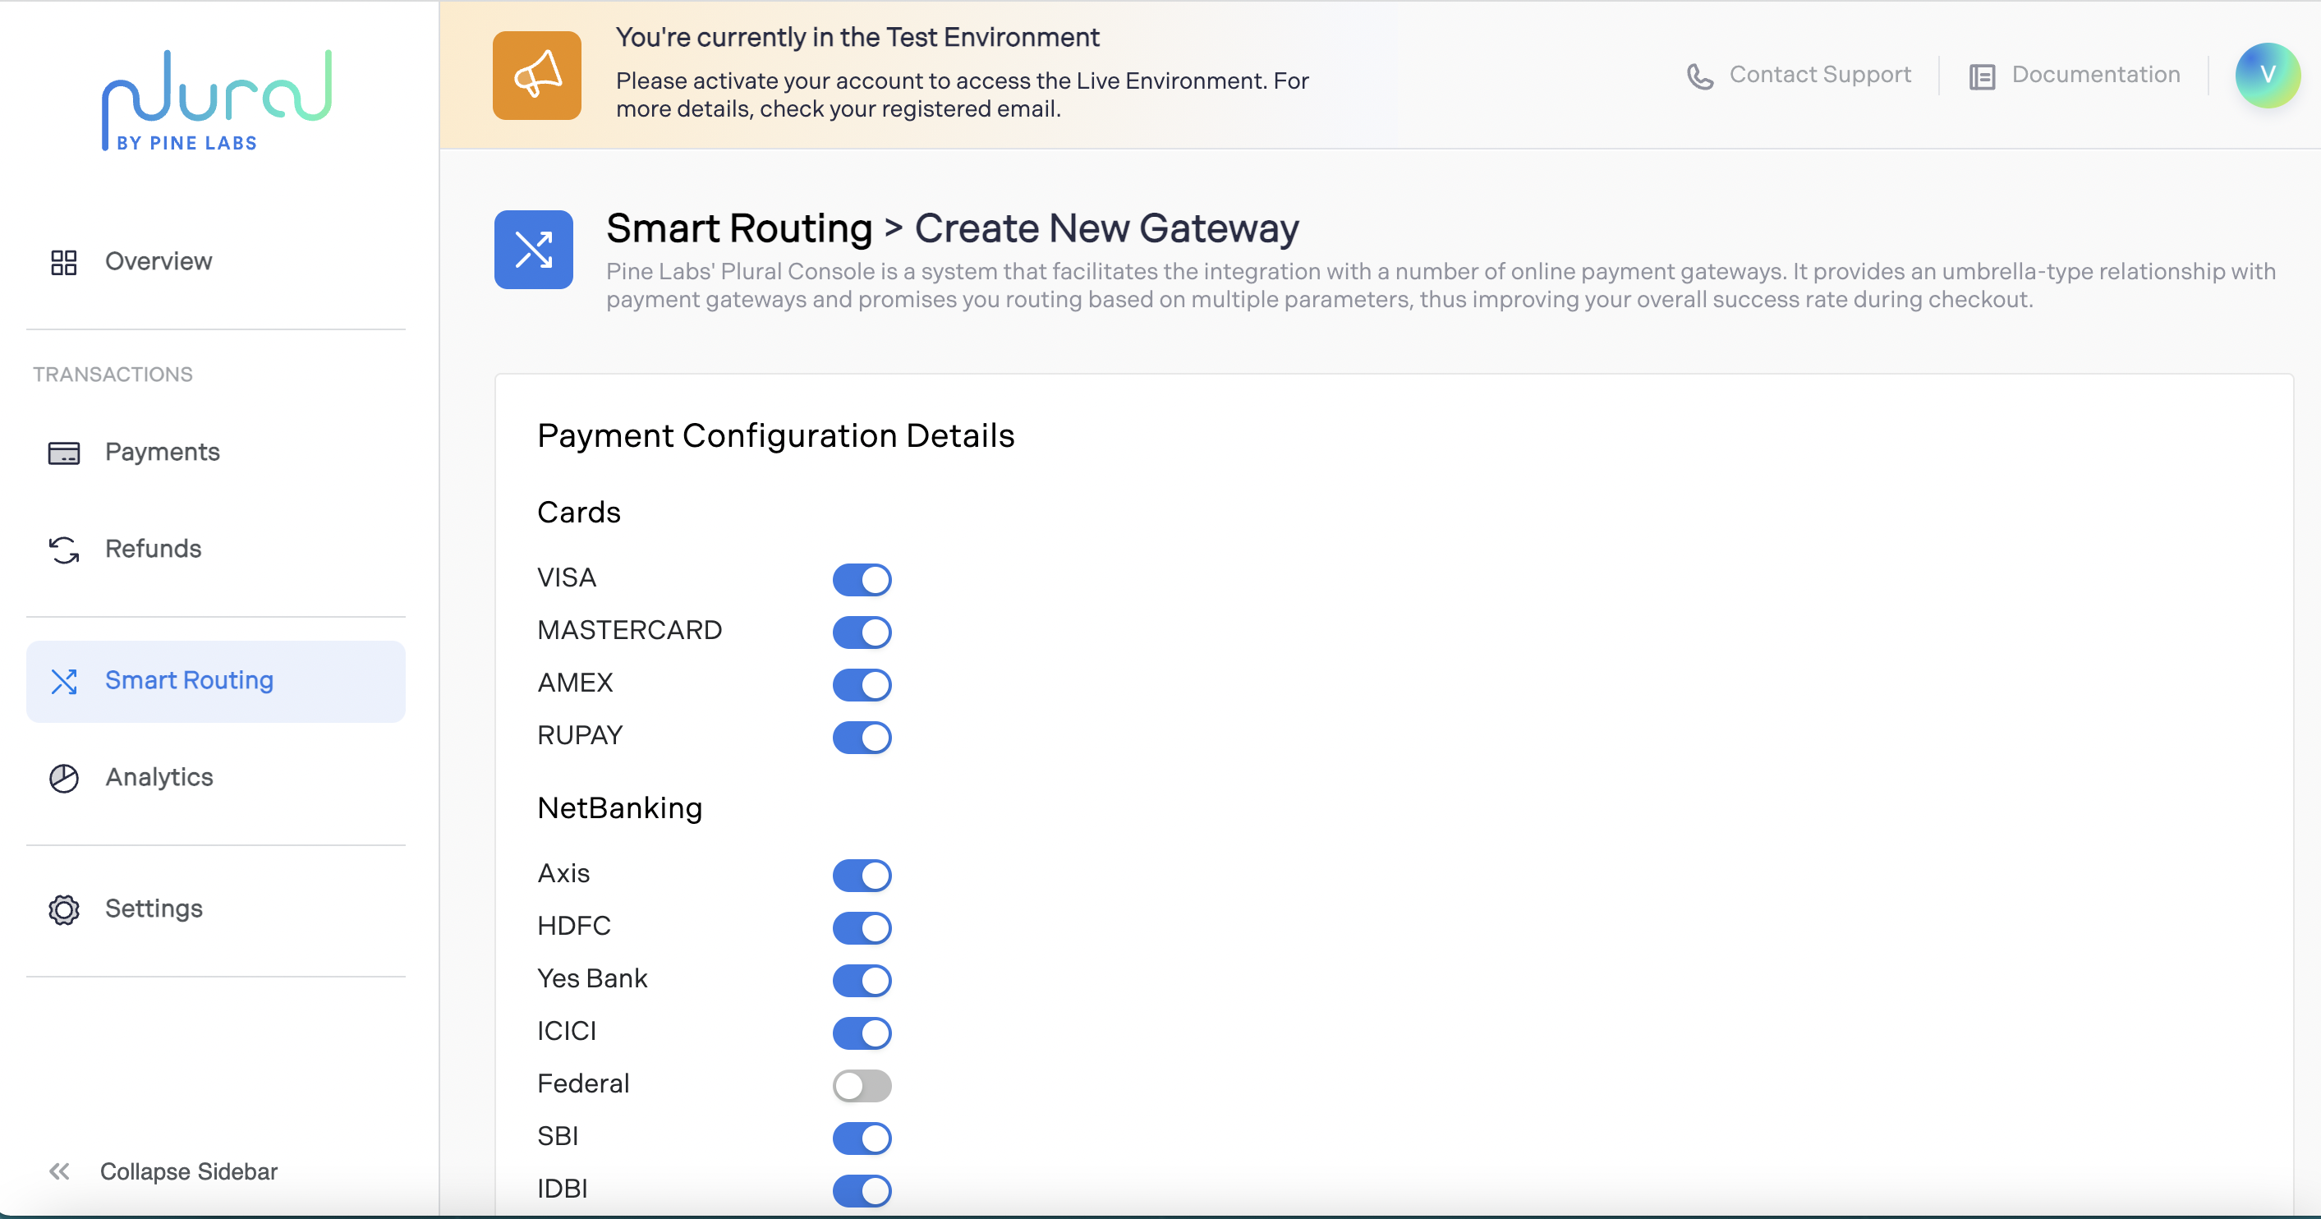Image resolution: width=2321 pixels, height=1219 pixels.
Task: Open the Documentation link
Action: coord(2095,75)
